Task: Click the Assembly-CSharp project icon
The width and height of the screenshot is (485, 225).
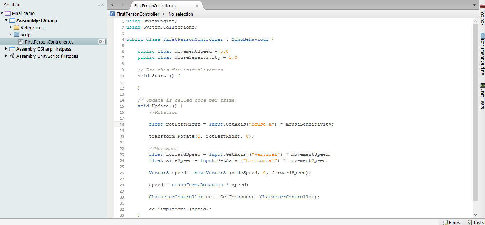Action: click(x=12, y=20)
